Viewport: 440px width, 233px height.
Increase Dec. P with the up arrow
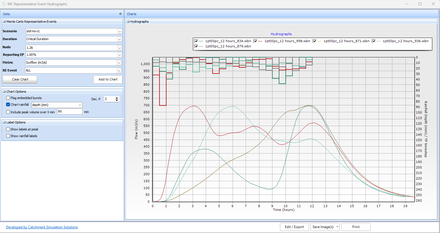point(117,98)
